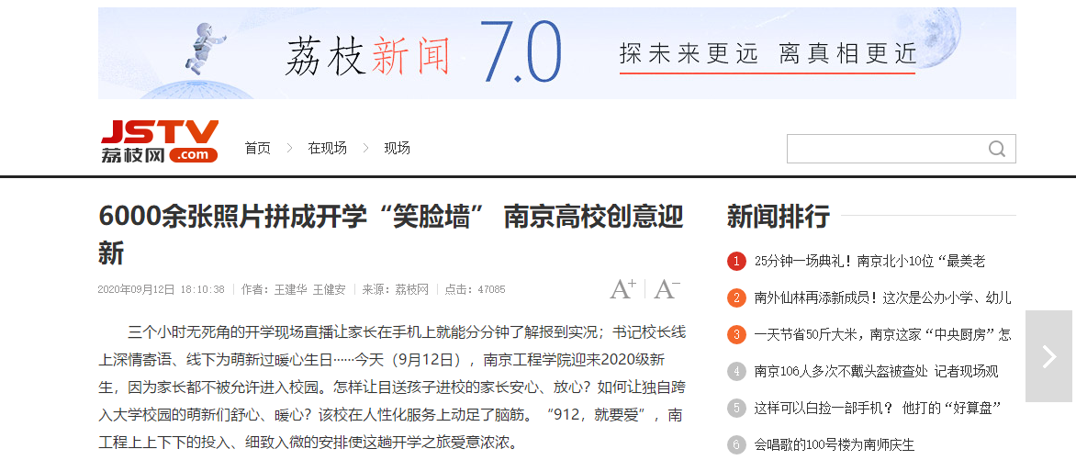Image resolution: width=1076 pixels, height=460 pixels.
Task: Open the 荔枝新闻 7.0 banner ad
Action: point(556,53)
